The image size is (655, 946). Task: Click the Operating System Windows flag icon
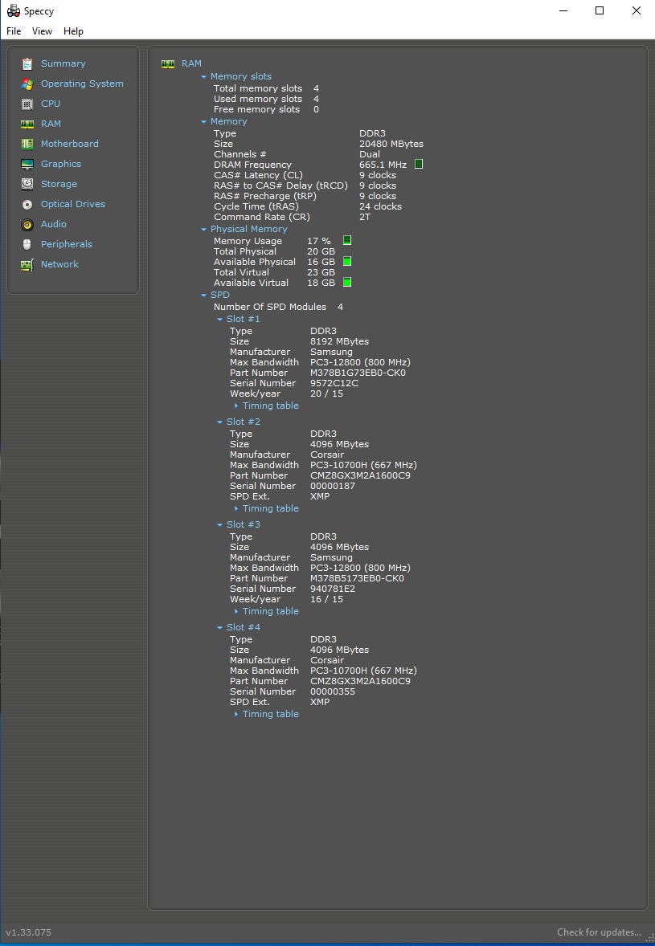[x=27, y=84]
